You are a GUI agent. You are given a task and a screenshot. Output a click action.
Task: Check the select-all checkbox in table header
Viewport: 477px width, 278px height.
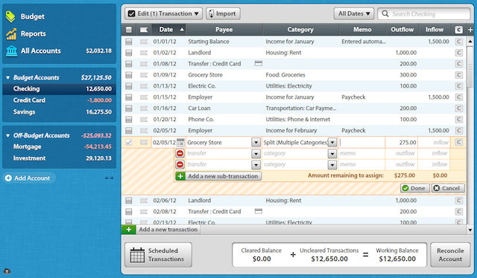tap(129, 30)
